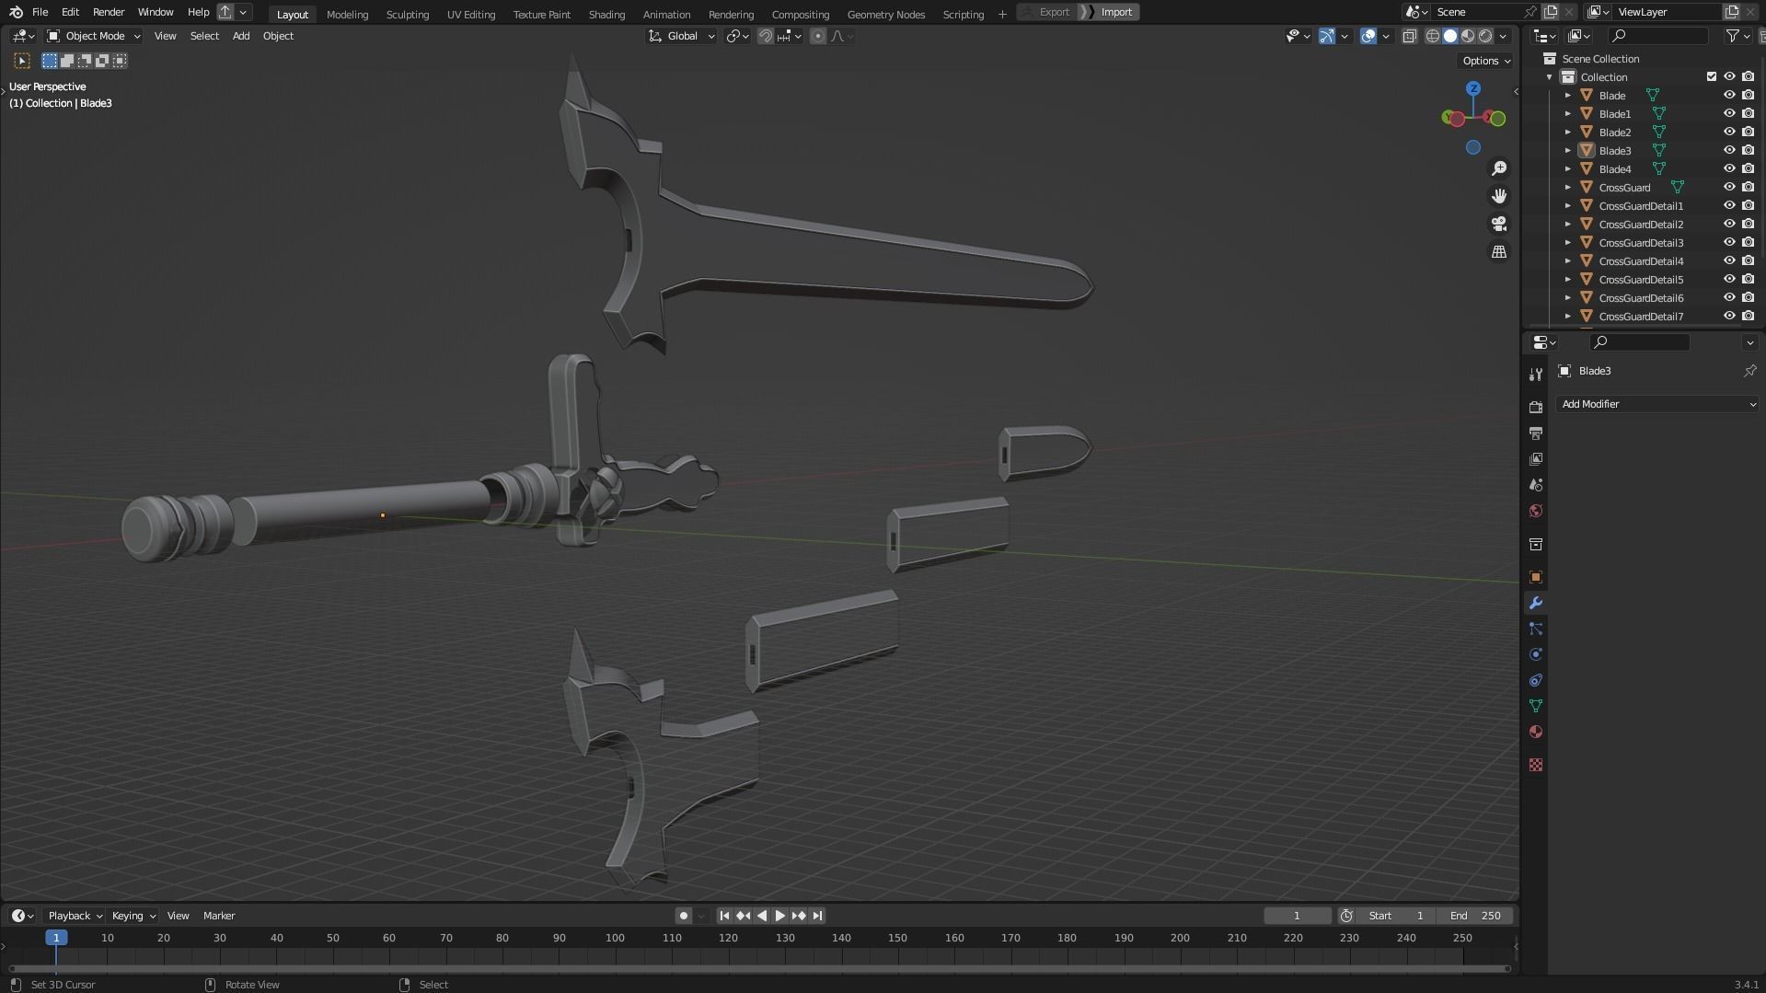Switch to the UV Editing workspace tab
Image resolution: width=1766 pixels, height=993 pixels.
click(x=470, y=14)
